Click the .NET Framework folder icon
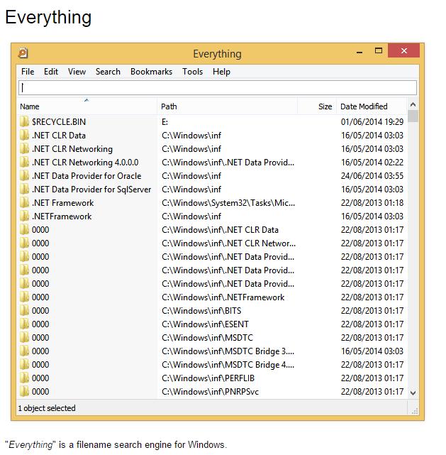446x455 pixels. click(24, 202)
